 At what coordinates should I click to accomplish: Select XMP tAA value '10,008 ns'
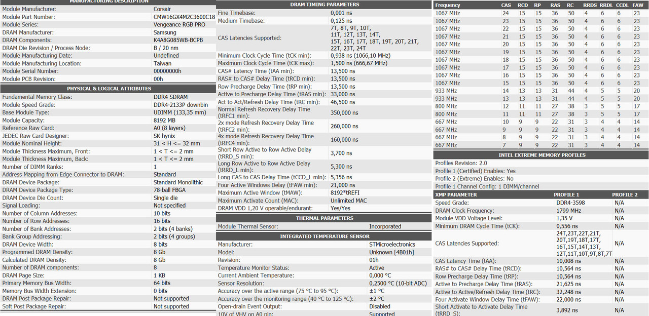tap(568, 261)
